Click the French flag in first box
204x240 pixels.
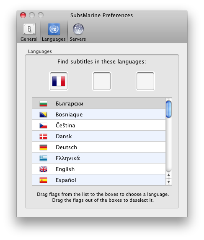click(59, 81)
